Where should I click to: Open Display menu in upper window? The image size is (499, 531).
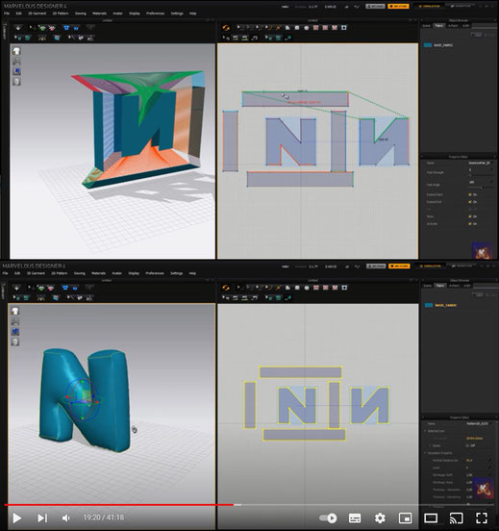[x=135, y=13]
